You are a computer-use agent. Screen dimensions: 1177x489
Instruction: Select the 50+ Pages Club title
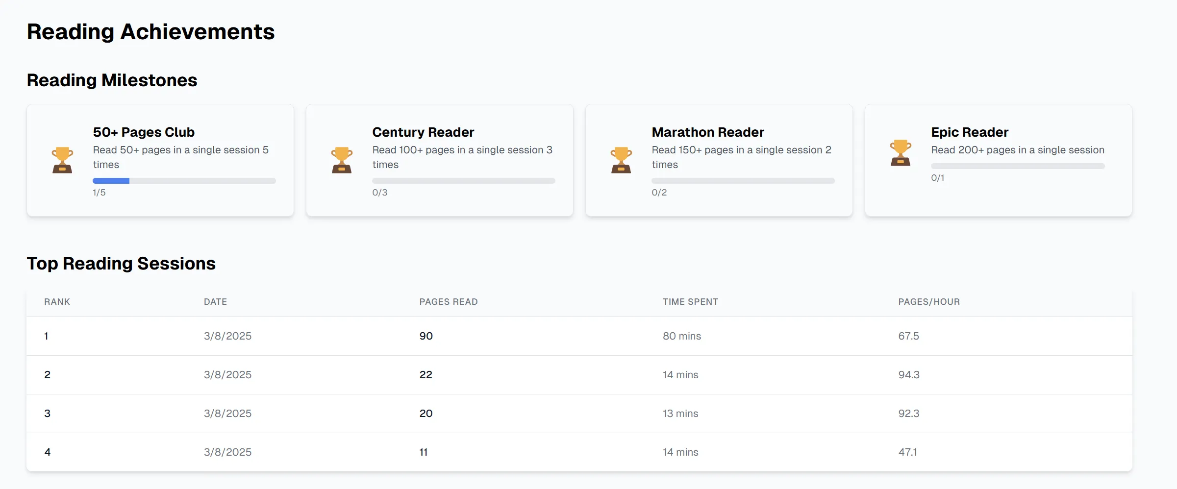[144, 132]
